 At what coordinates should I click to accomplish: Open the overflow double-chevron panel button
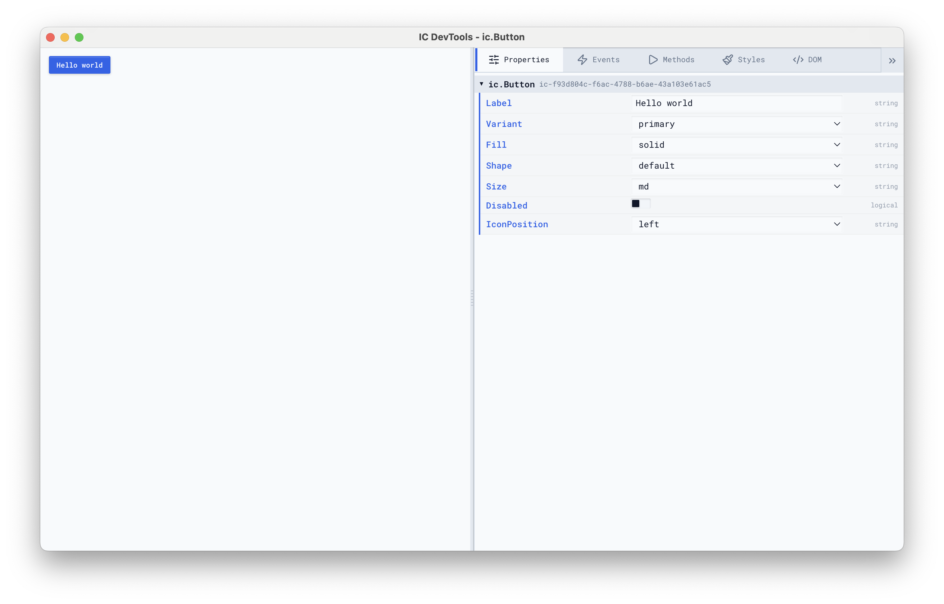pos(892,60)
